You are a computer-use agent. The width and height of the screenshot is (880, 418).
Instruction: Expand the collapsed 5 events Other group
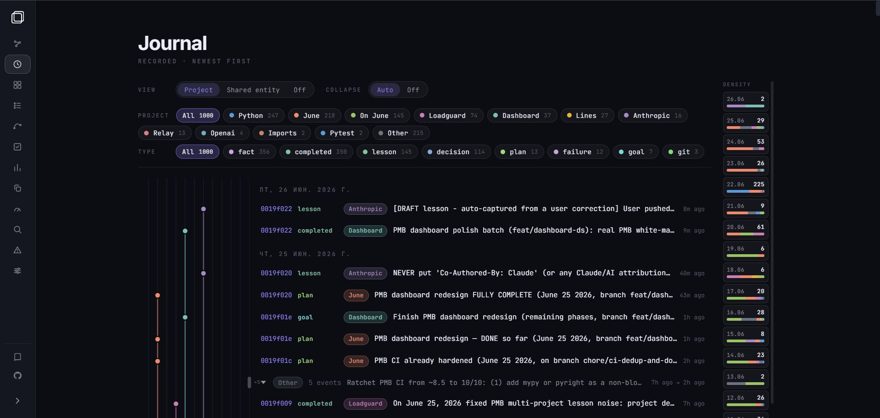coord(262,383)
